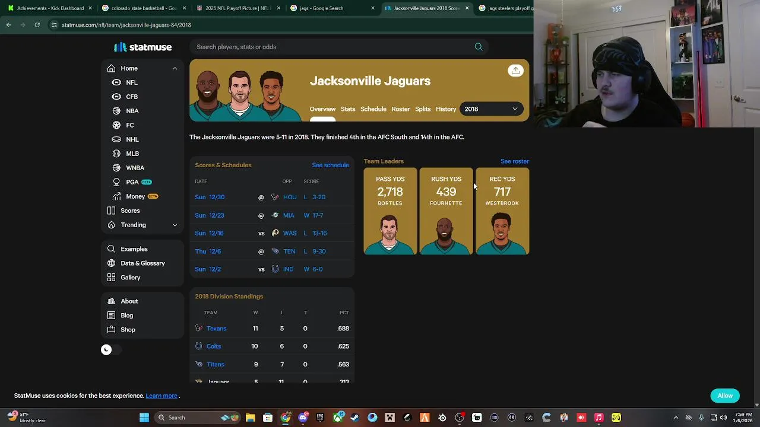Click the Learn more cookies link

click(x=161, y=396)
